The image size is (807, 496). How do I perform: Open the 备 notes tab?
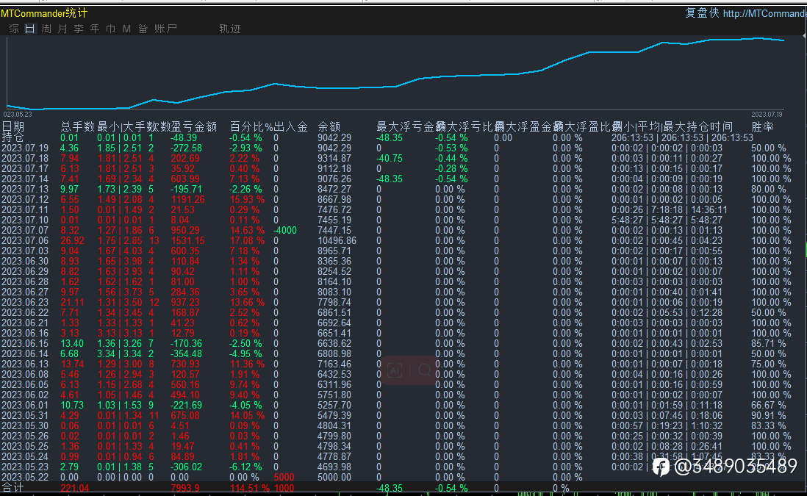[x=143, y=29]
